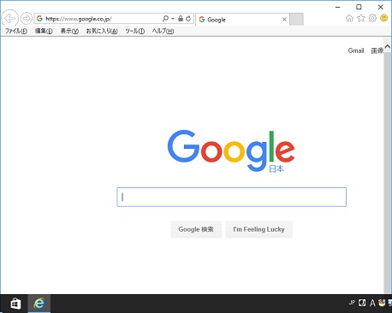Click the IME pad icon beside JP
Image resolution: width=392 pixels, height=313 pixels.
point(362,303)
